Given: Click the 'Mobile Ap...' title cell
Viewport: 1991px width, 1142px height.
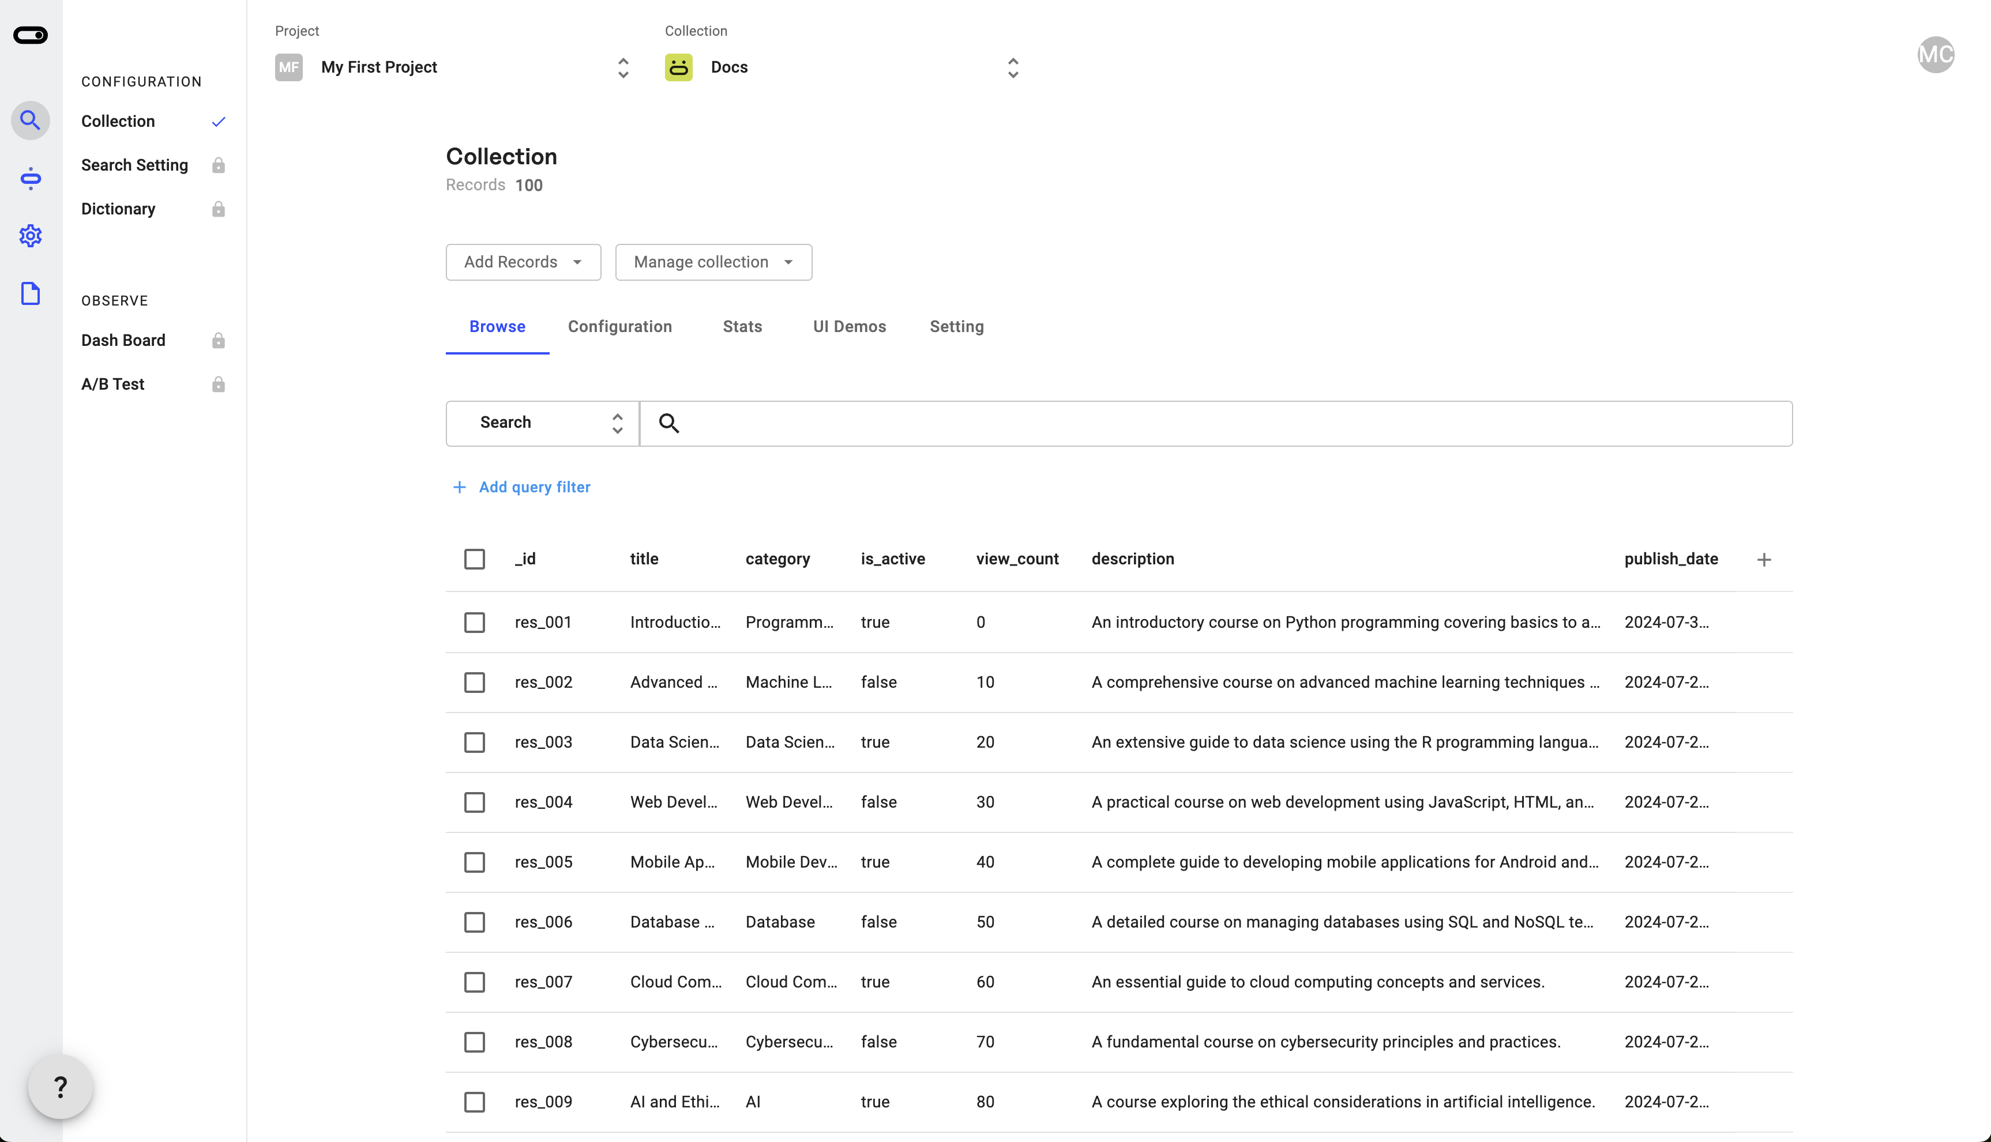Looking at the screenshot, I should (673, 863).
